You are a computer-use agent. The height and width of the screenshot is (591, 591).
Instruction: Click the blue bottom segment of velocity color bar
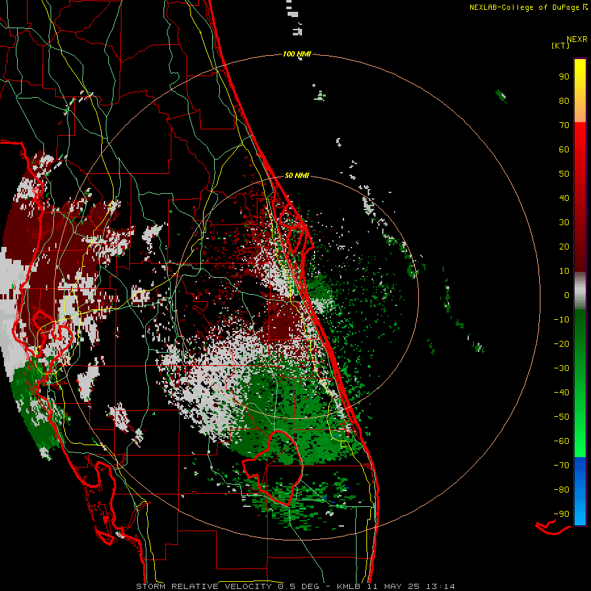click(580, 491)
